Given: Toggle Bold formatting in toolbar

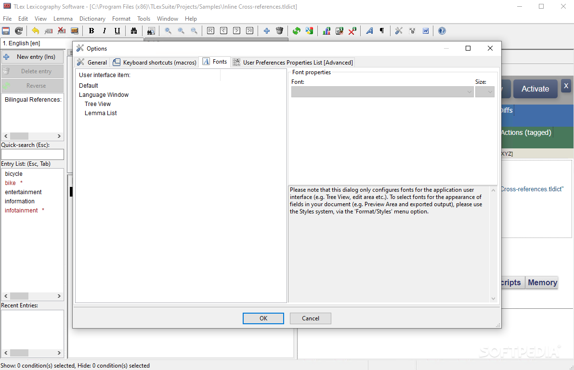Looking at the screenshot, I should (91, 31).
